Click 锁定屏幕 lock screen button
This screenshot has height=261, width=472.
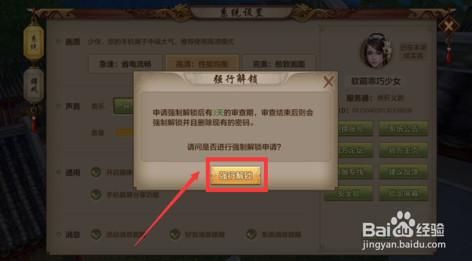403,193
